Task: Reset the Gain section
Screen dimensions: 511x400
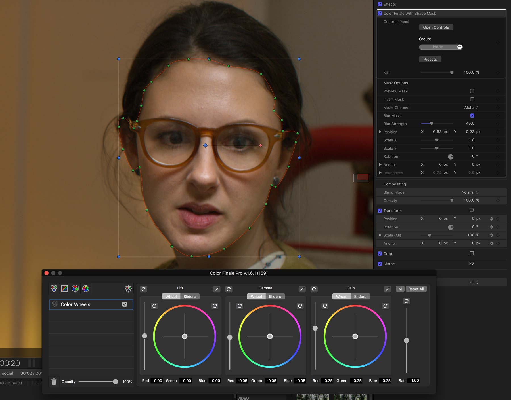Action: click(x=314, y=289)
